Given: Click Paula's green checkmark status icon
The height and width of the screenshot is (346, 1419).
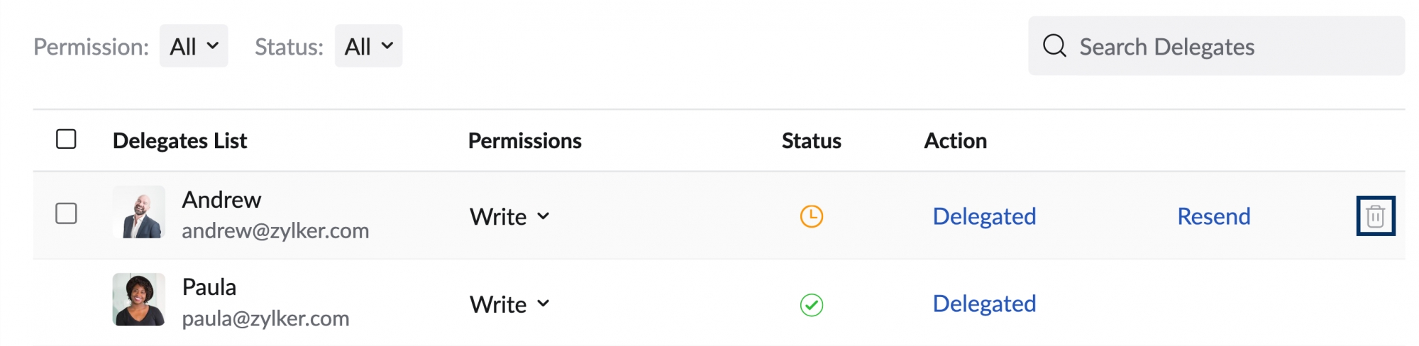Looking at the screenshot, I should (x=811, y=304).
